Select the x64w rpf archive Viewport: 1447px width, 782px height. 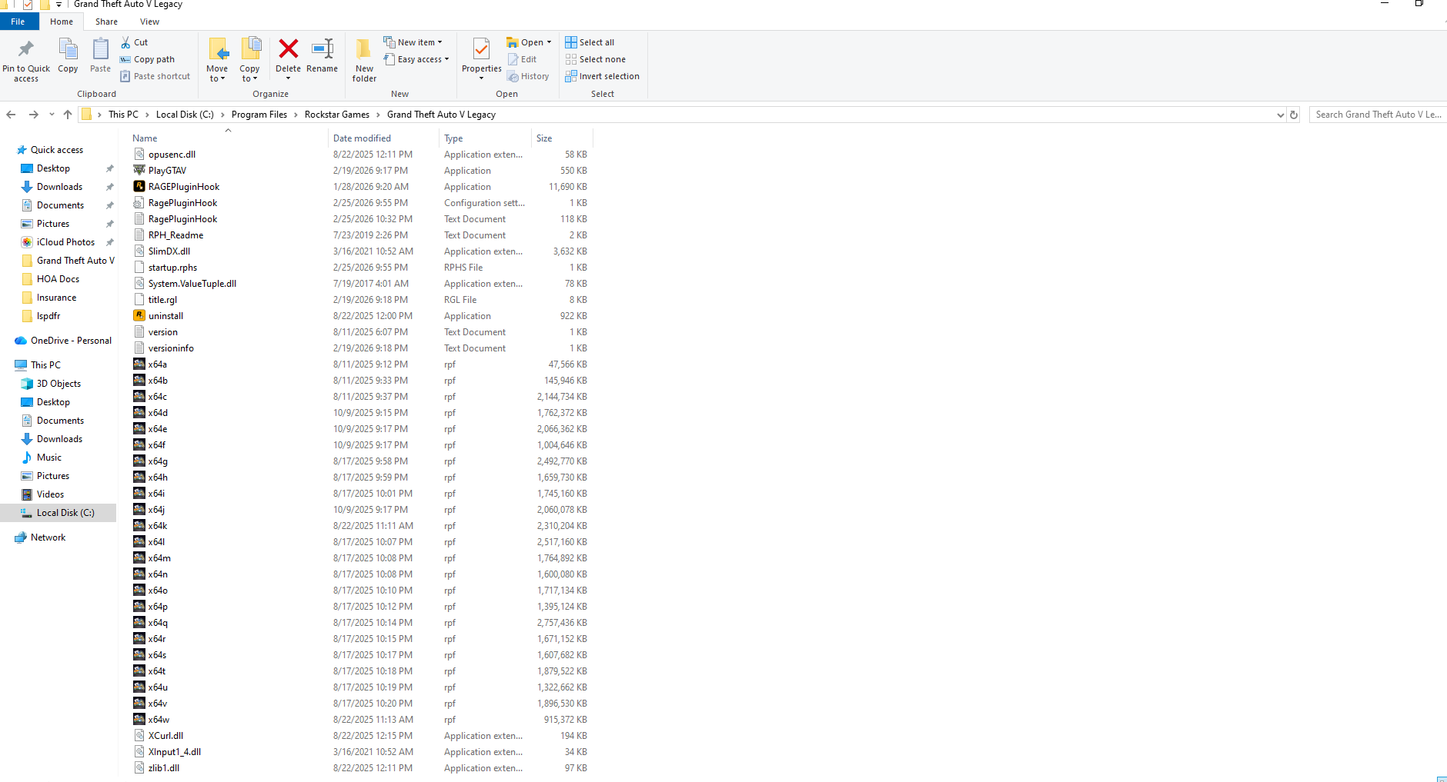pos(151,720)
